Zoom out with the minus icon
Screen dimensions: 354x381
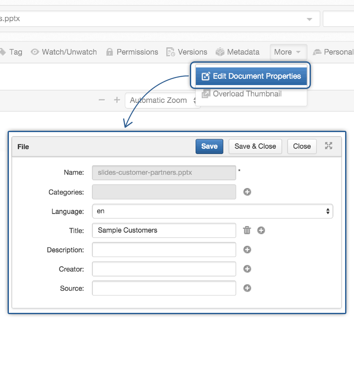click(102, 100)
